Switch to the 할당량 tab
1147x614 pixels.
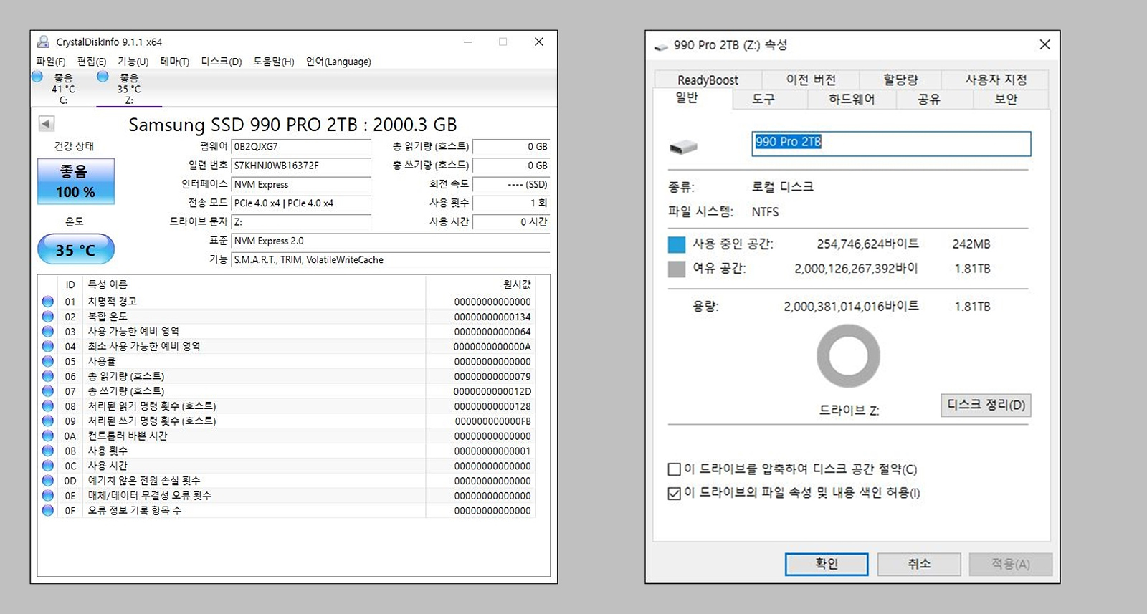pyautogui.click(x=900, y=80)
